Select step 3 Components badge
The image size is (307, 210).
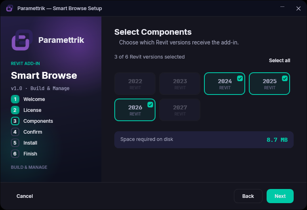coord(15,121)
